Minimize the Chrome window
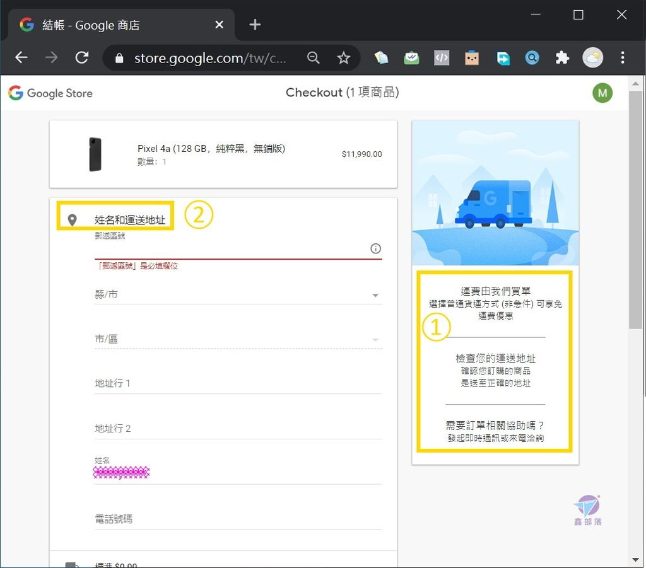Screen dimensions: 646x568 tap(536, 14)
